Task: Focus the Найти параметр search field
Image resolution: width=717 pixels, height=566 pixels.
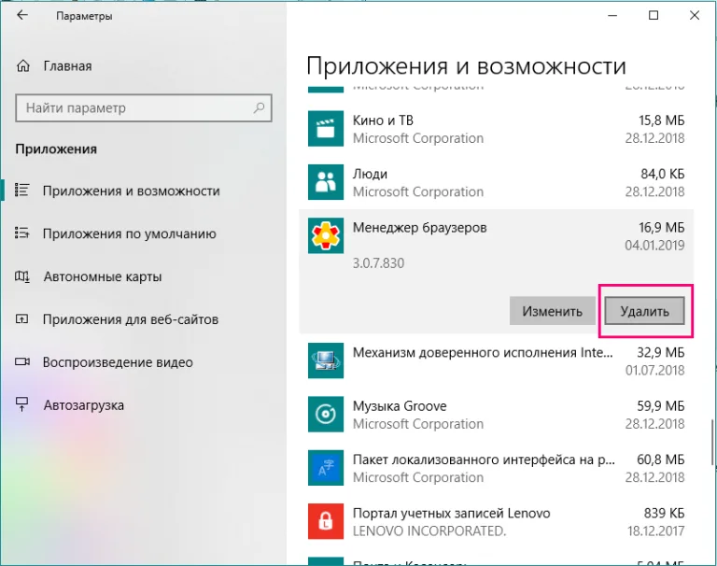Action: click(144, 108)
